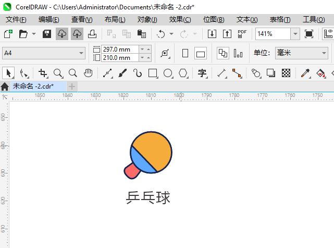The image size is (334, 248).
Task: Open the 查看(V) menu
Action: [82, 20]
